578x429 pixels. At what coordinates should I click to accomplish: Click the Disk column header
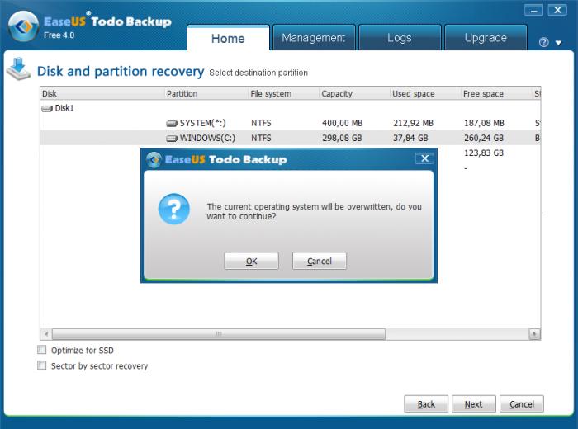102,93
